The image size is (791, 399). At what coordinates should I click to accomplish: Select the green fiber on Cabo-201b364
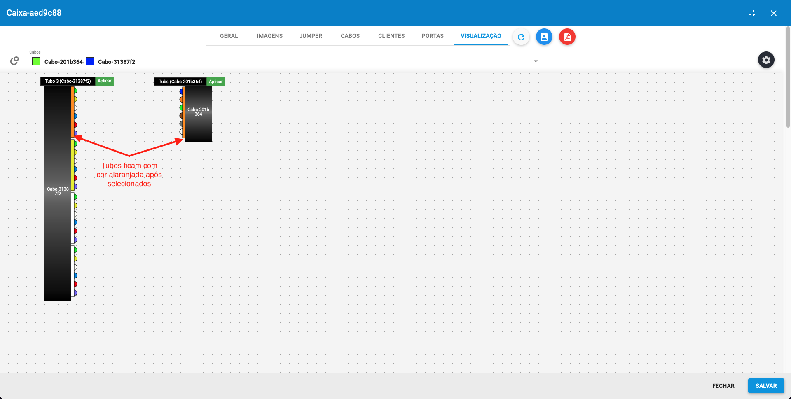point(181,107)
